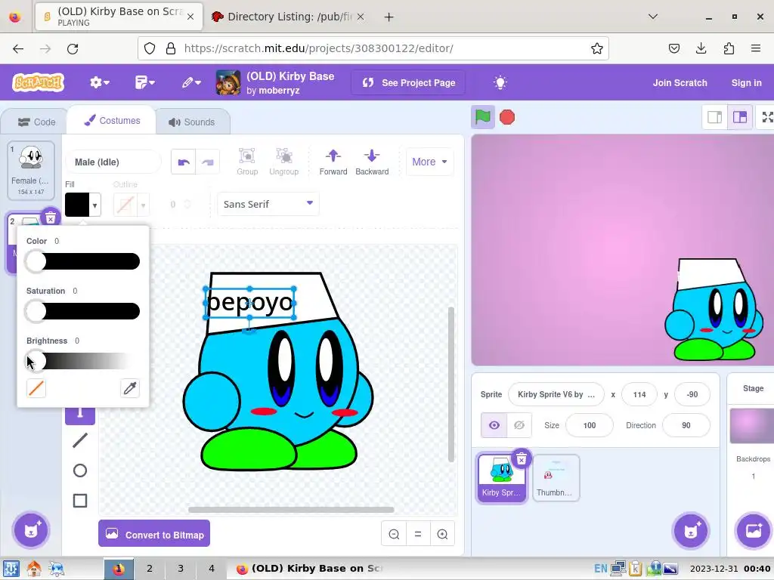Open moberryz author profile avatar

(228, 82)
